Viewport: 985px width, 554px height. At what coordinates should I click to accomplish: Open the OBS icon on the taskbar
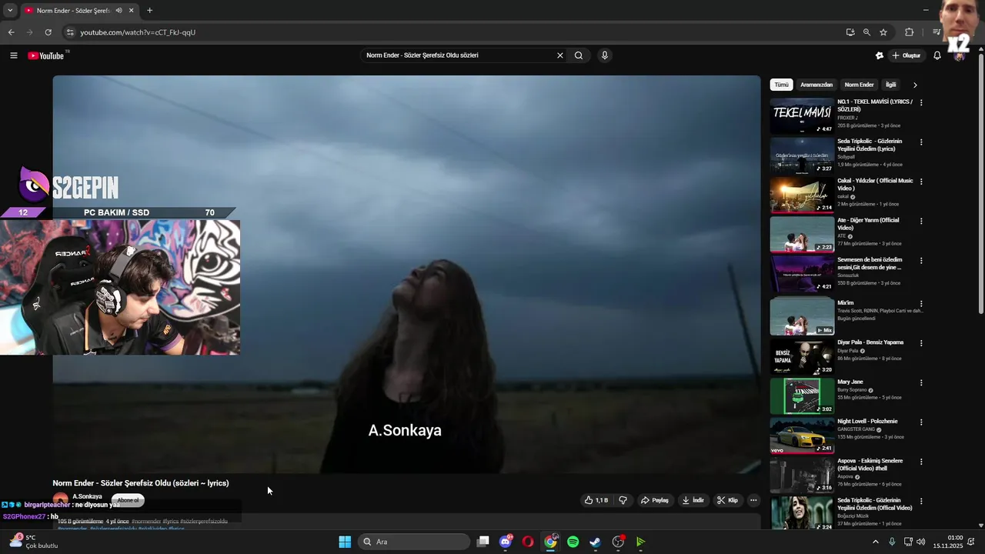point(618,542)
